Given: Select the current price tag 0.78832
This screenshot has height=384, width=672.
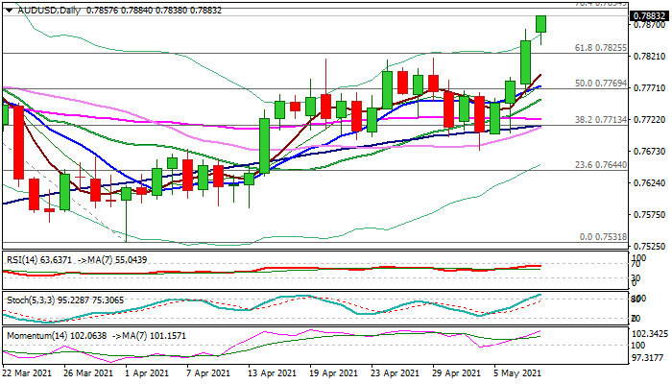Looking at the screenshot, I should [x=651, y=16].
